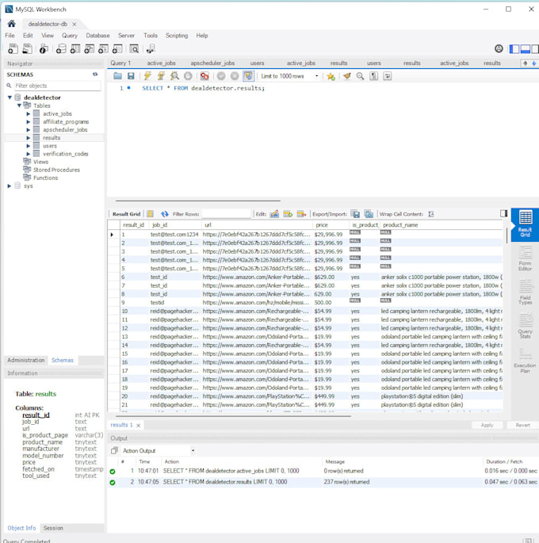539x543 pixels.
Task: Expand the active_jobs table node
Action: [28, 113]
